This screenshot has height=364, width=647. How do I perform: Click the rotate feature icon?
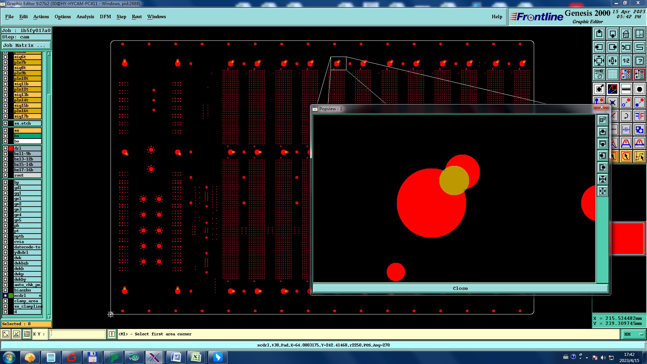click(x=626, y=116)
